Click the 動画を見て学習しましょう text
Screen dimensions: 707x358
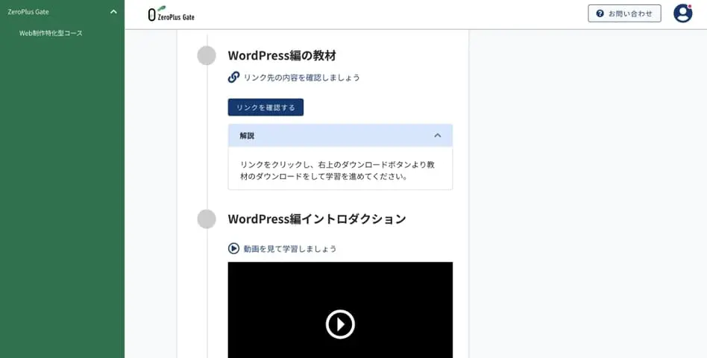click(290, 249)
